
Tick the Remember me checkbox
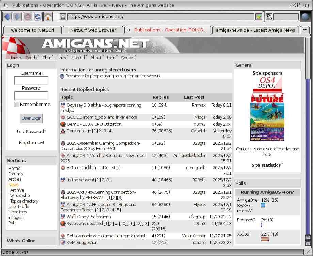click(16, 105)
